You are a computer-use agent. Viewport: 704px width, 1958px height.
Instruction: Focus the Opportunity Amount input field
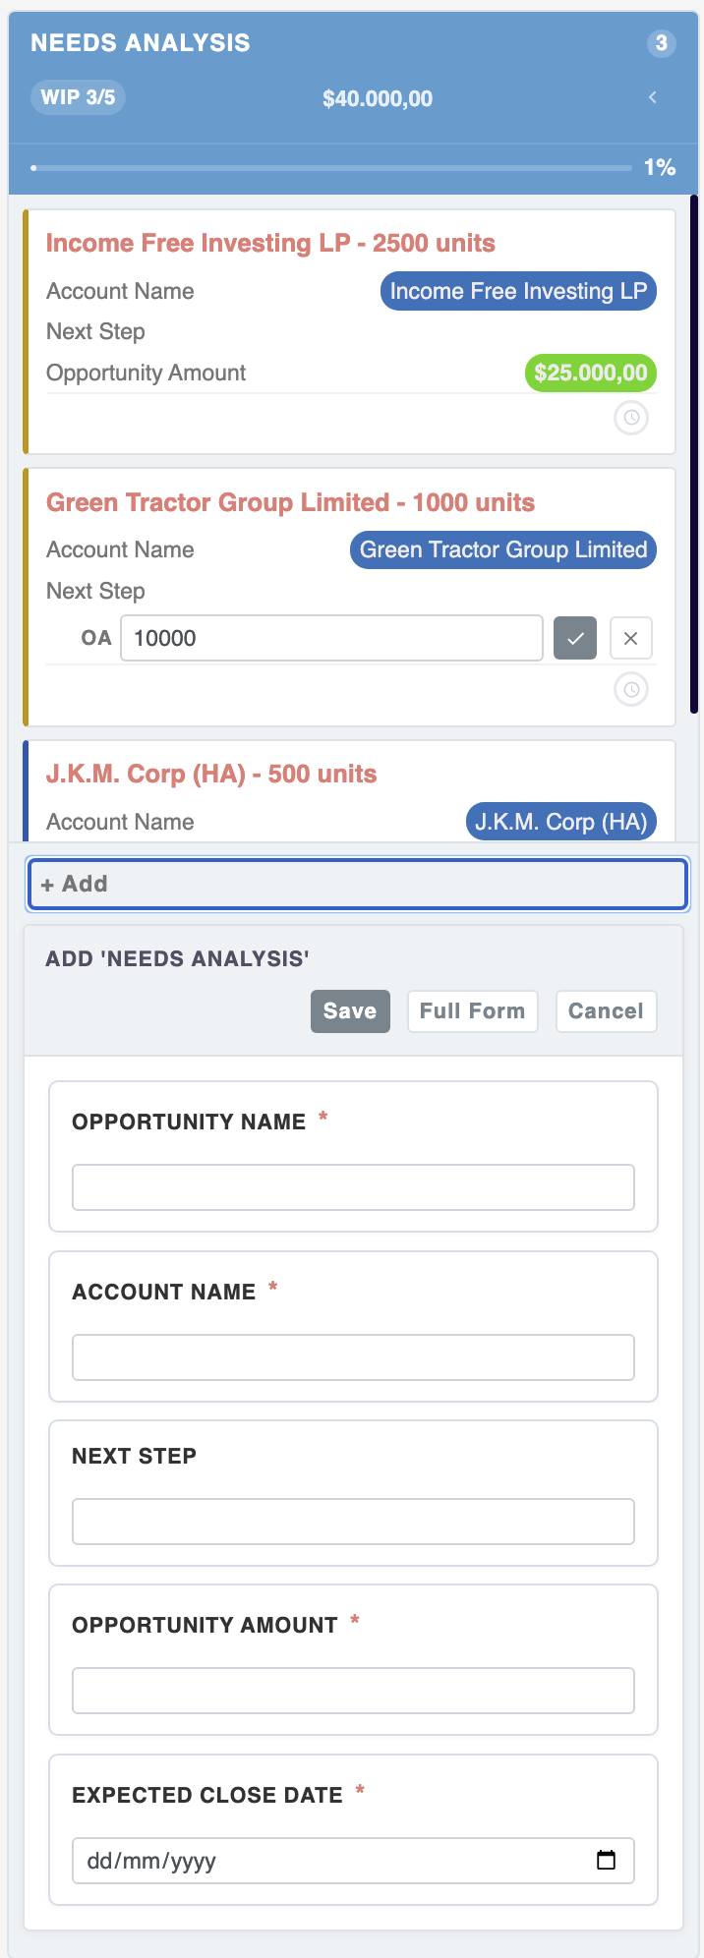coord(353,1691)
